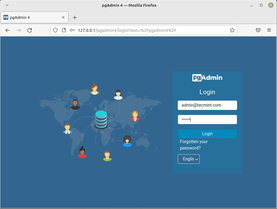Click the blue Login button
Image resolution: width=277 pixels, height=209 pixels.
tap(207, 134)
